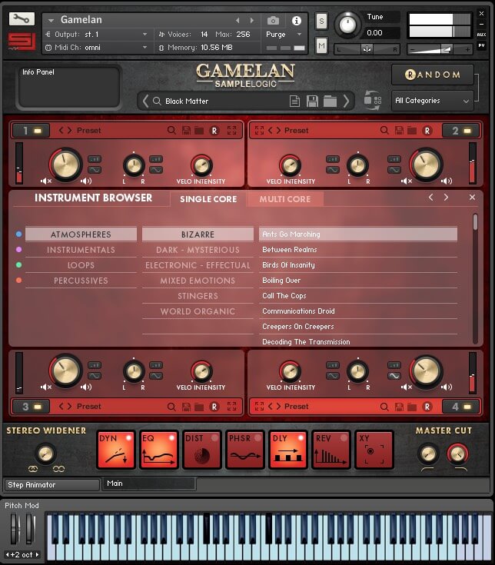Open the Purge dropdown menu
Viewport: 495px width, 565px height.
(284, 35)
